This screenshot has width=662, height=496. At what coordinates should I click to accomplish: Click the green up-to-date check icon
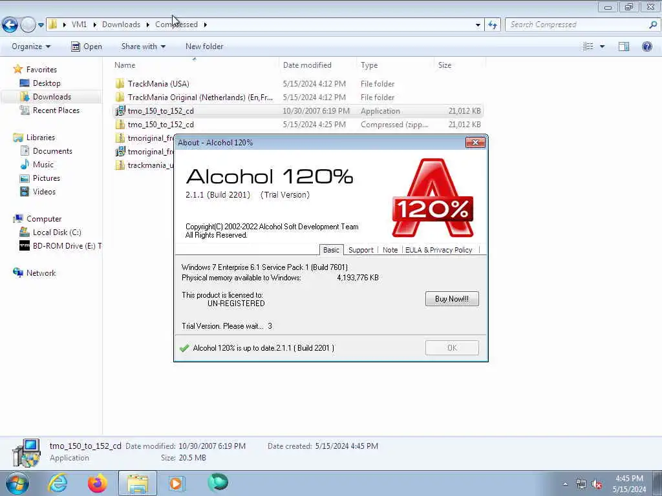pos(184,348)
